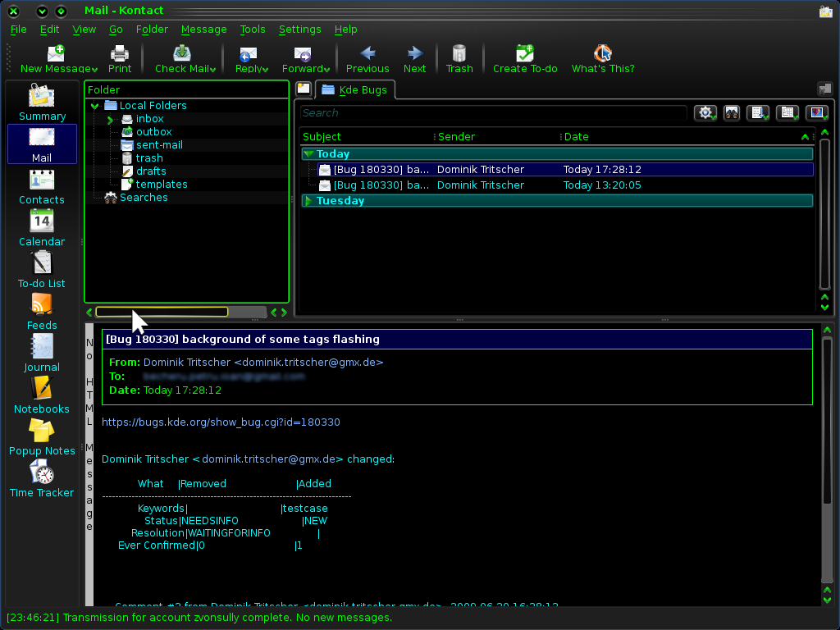
Task: Select the templates folder
Action: (x=162, y=185)
